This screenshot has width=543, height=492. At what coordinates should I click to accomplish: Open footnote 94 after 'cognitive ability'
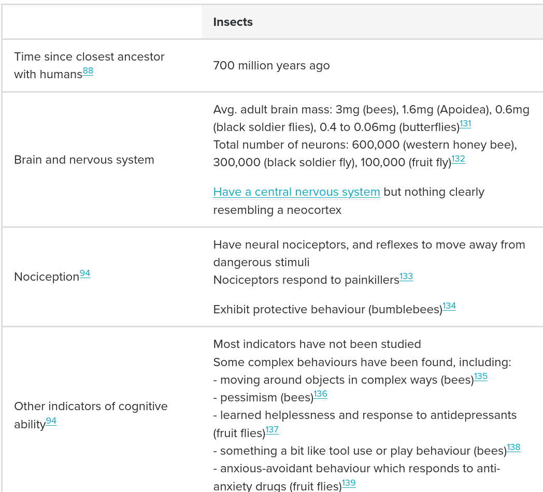coord(51,421)
